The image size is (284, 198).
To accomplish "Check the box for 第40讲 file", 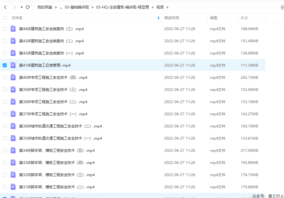I will pyautogui.click(x=5, y=77).
